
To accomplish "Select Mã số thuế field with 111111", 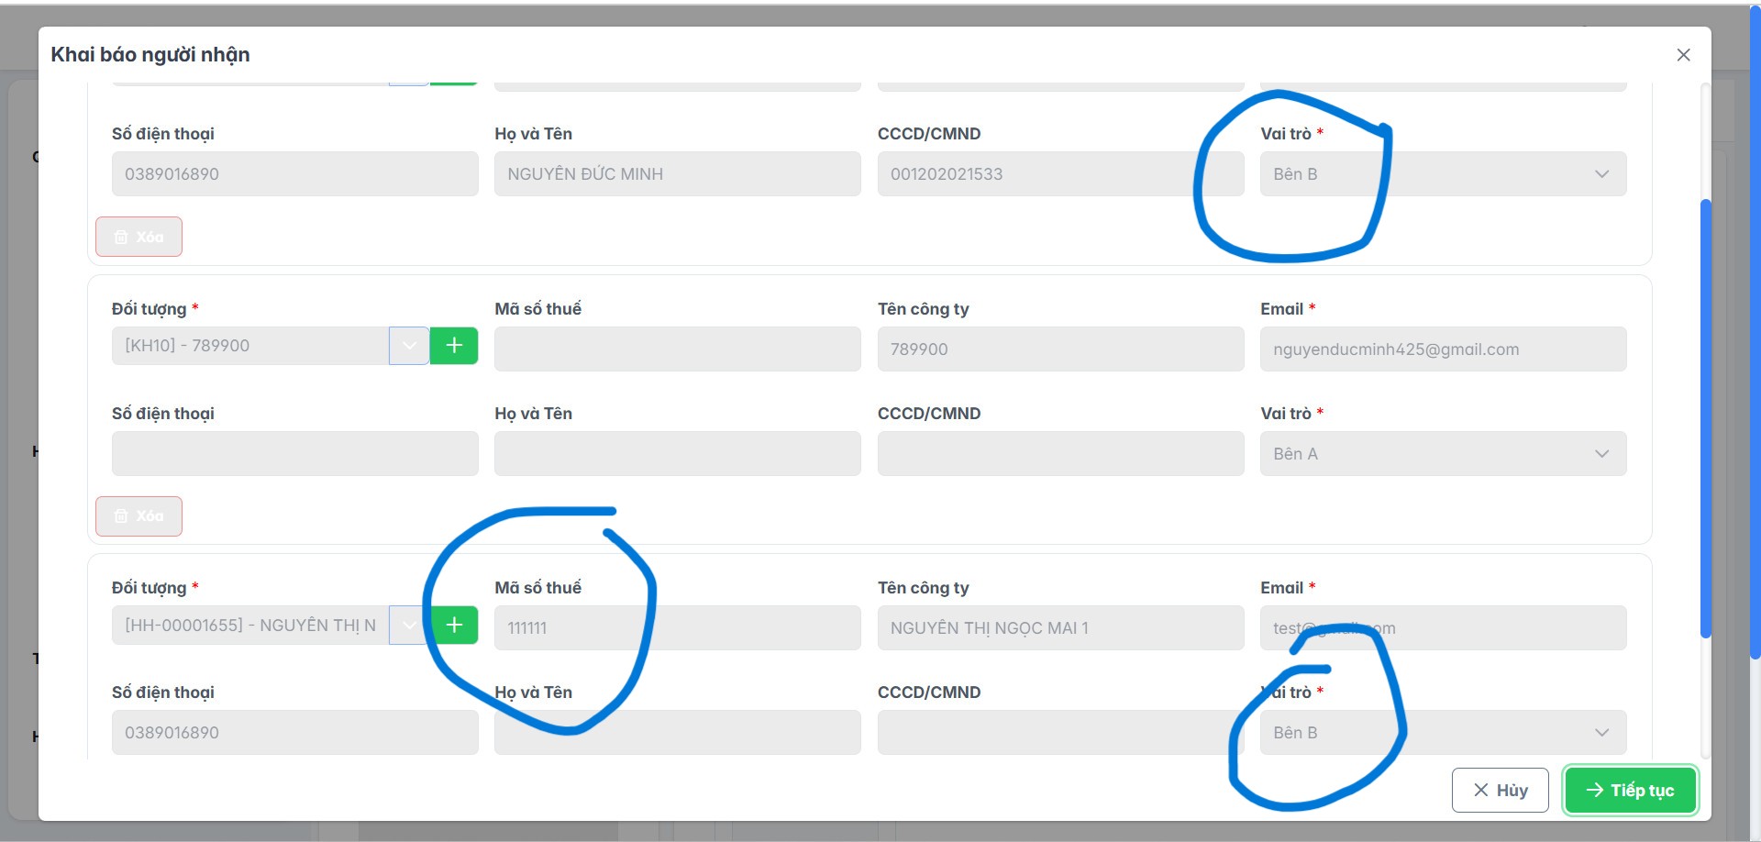I will coord(678,628).
